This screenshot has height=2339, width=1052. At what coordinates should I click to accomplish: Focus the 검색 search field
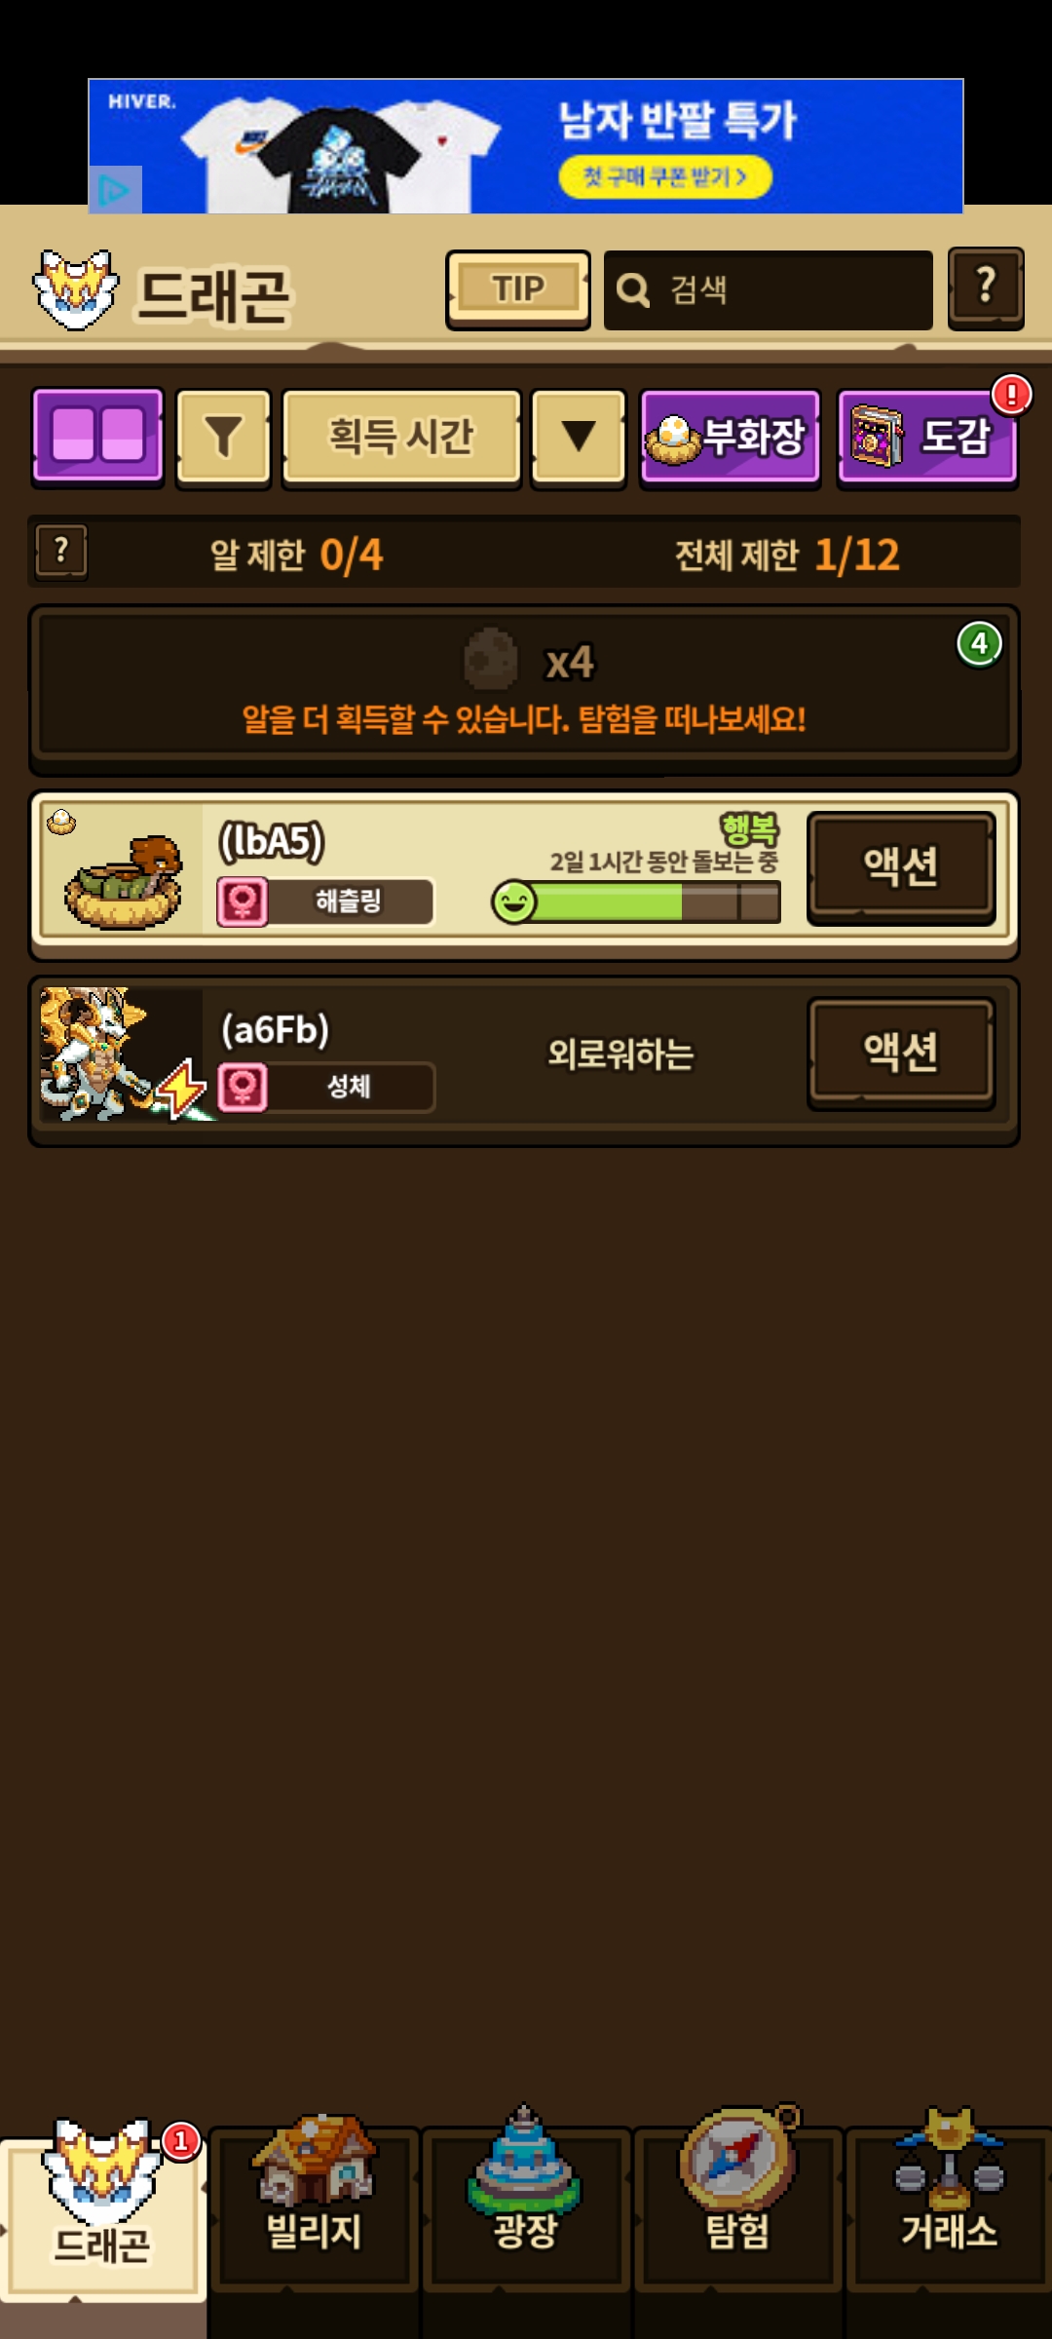(x=768, y=289)
